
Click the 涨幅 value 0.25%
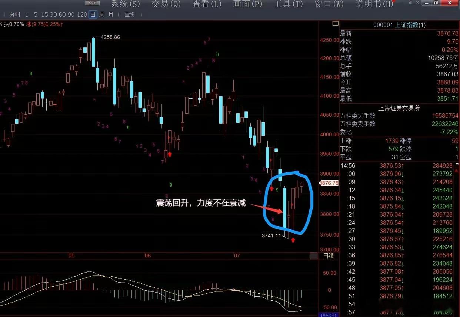pos(450,50)
